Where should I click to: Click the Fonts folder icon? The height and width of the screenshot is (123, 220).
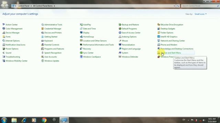pyautogui.click(x=4, y=37)
